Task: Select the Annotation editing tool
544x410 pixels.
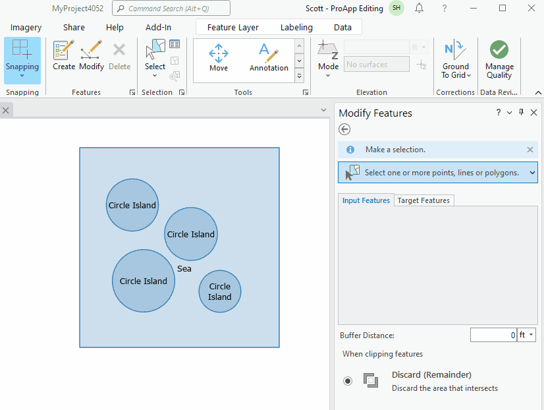Action: (x=268, y=56)
